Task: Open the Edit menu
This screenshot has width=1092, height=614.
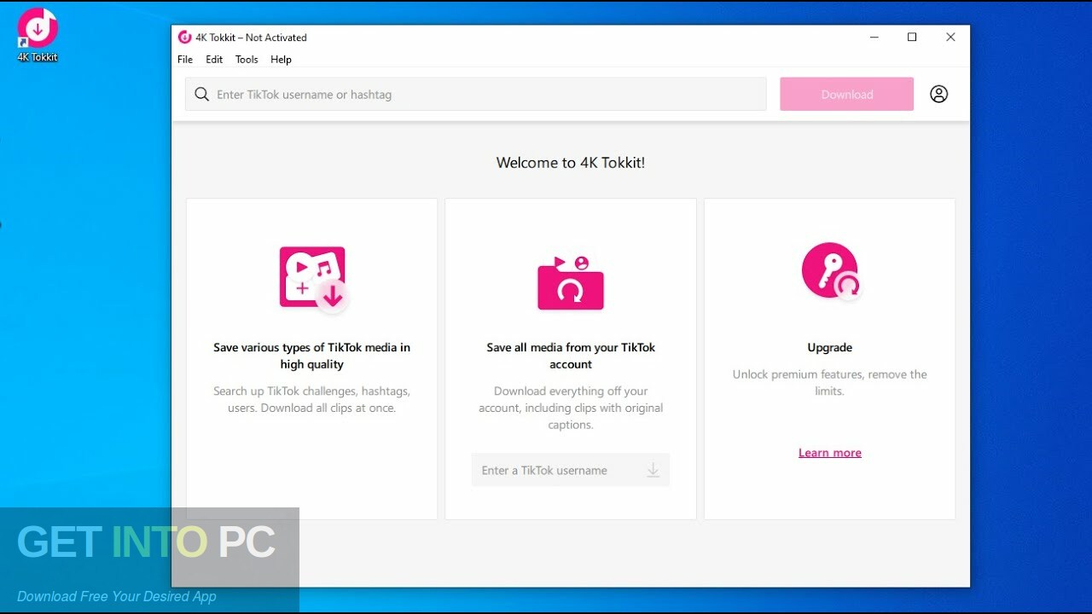Action: [214, 60]
